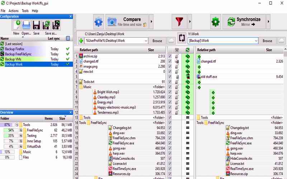
Task: Open comparison settings with the blue gear
Action: point(98,22)
